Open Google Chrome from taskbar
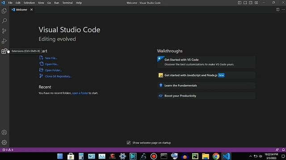The image size is (286, 160). pyautogui.click(x=216, y=156)
